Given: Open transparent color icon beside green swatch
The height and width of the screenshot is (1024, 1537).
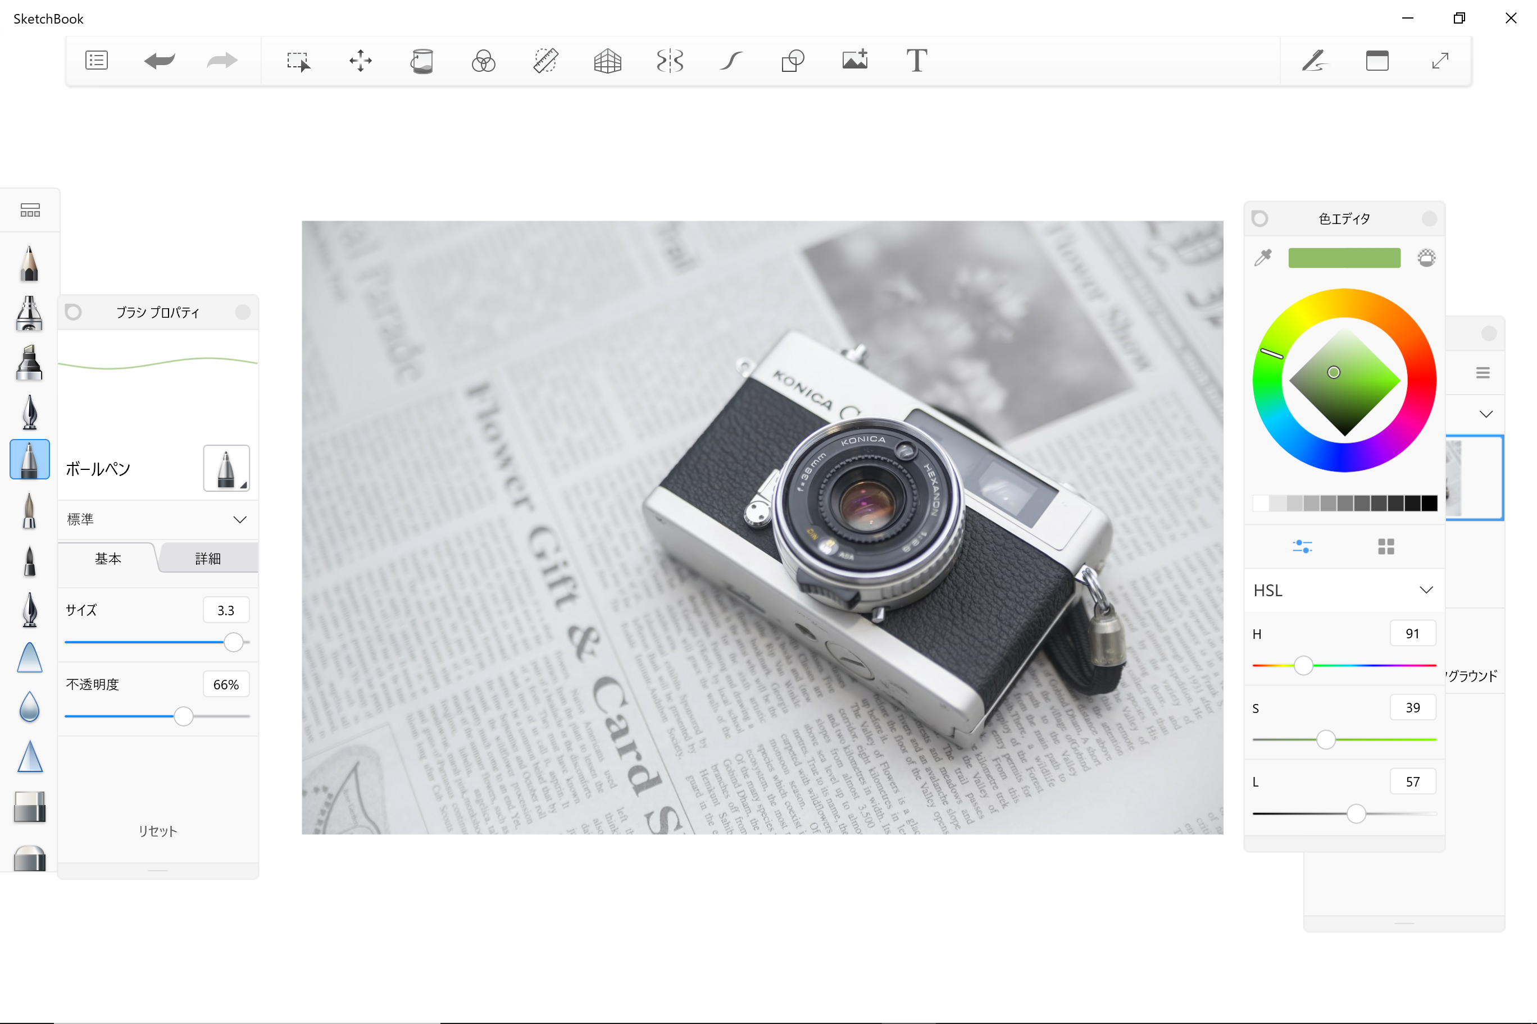Looking at the screenshot, I should [x=1426, y=258].
